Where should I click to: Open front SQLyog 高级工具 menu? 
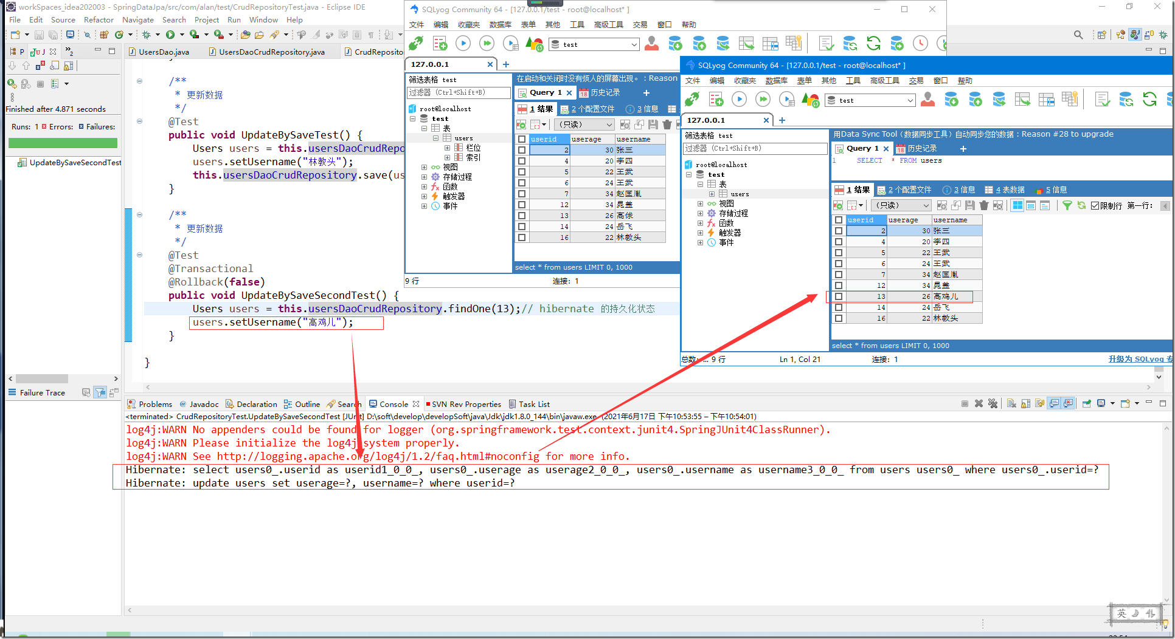tap(884, 81)
